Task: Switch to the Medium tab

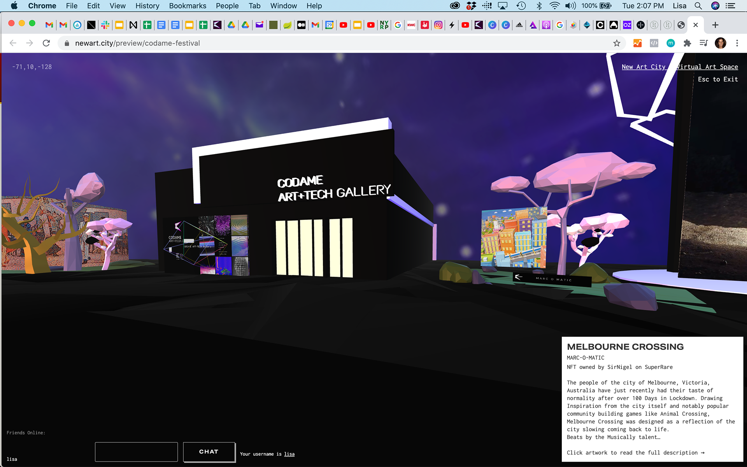Action: pyautogui.click(x=301, y=25)
